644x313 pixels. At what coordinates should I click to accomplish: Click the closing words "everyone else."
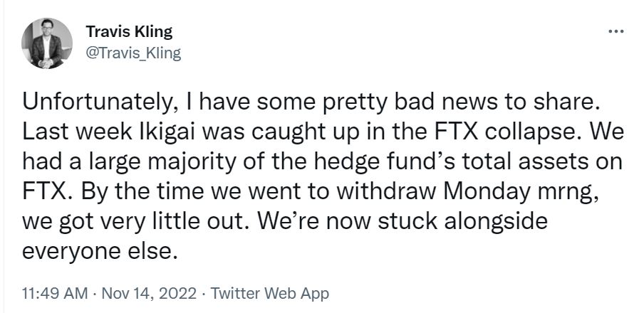(100, 251)
